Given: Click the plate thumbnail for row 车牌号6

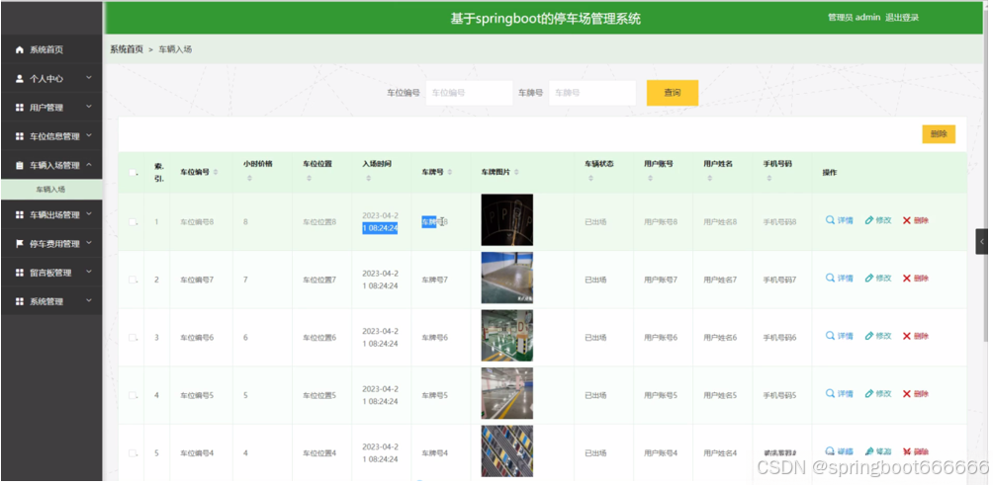Looking at the screenshot, I should 506,336.
